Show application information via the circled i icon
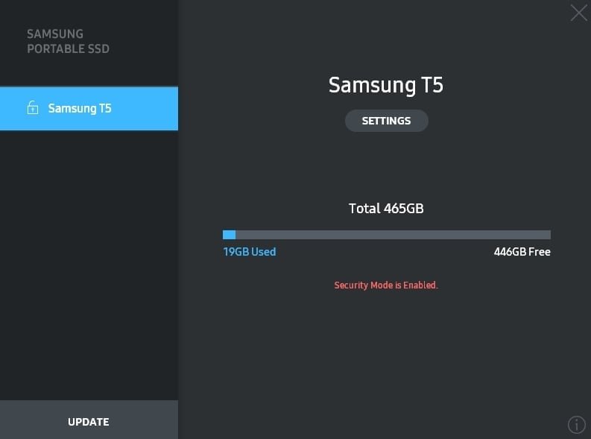The image size is (591, 439). click(x=577, y=425)
